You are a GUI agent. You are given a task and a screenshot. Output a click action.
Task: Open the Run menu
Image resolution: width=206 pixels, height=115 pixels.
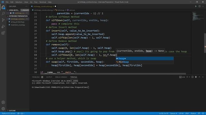[36, 2]
